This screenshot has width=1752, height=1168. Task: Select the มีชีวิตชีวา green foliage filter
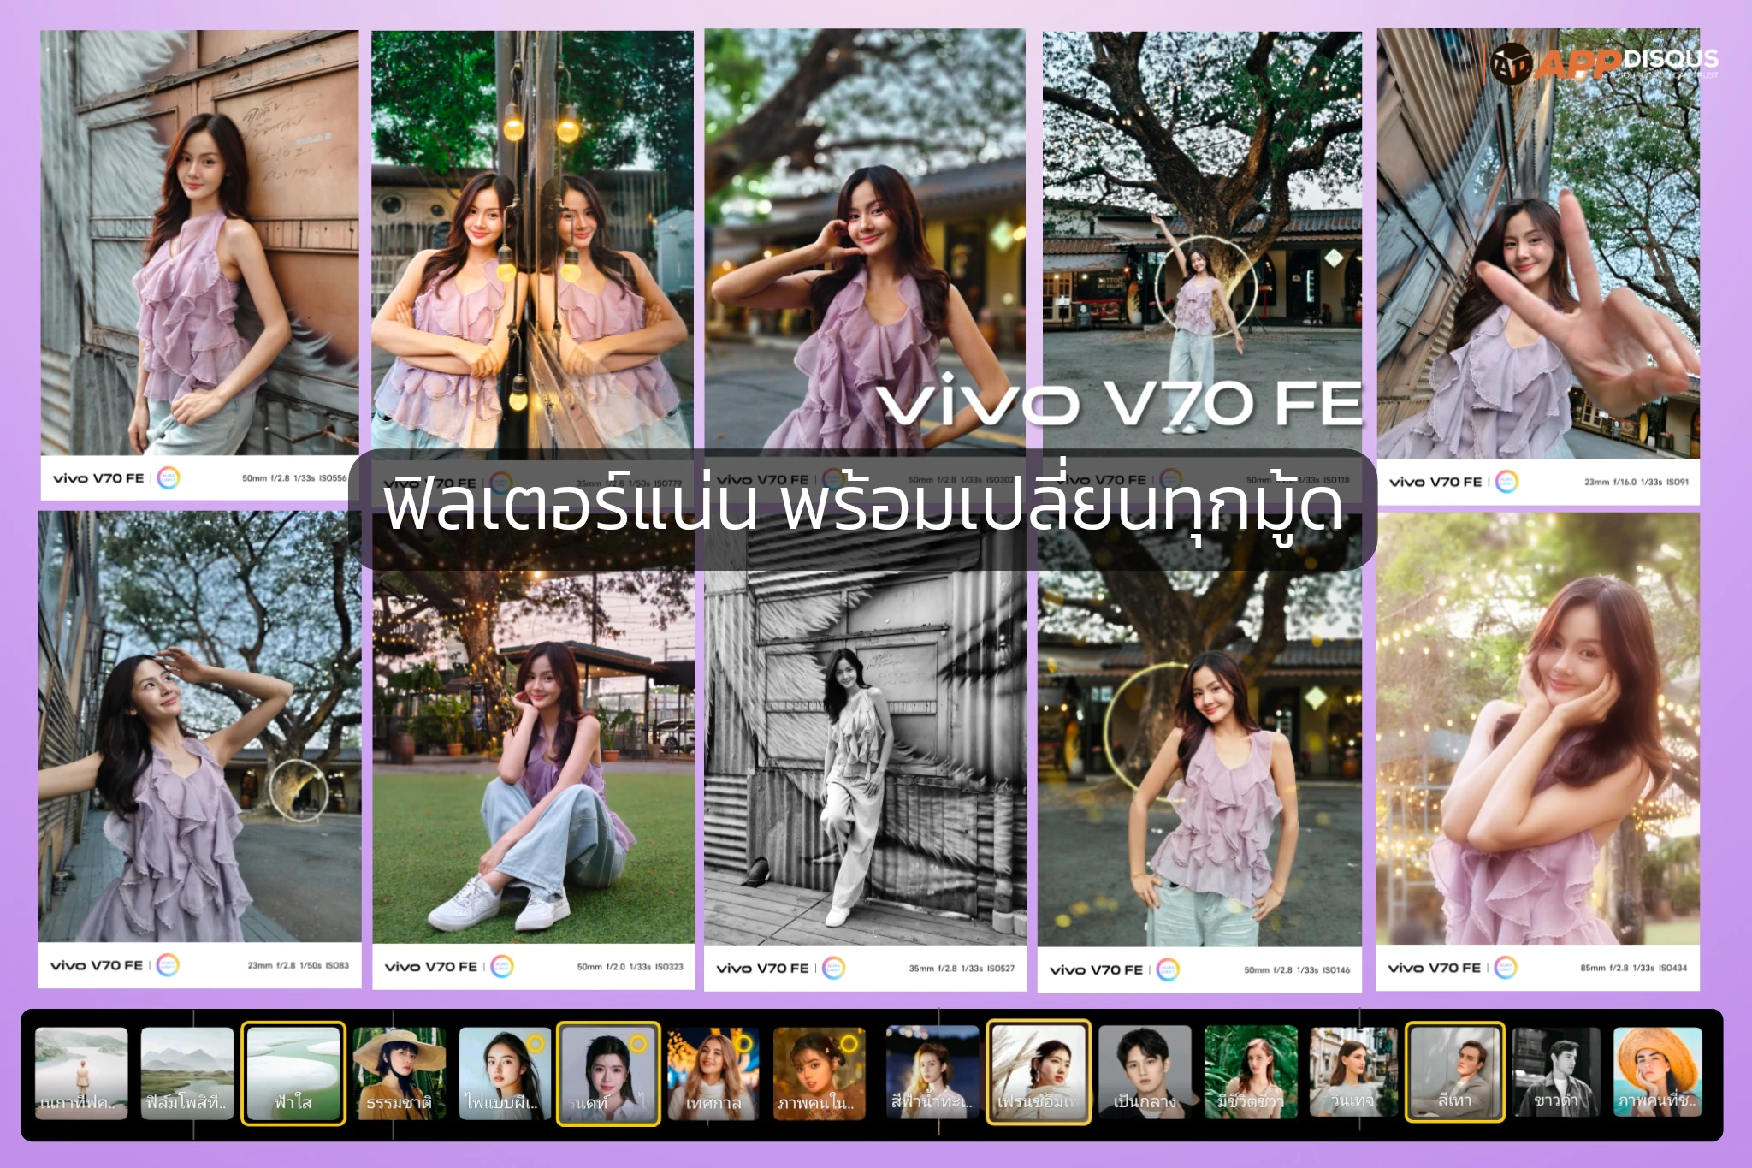pyautogui.click(x=1250, y=1073)
